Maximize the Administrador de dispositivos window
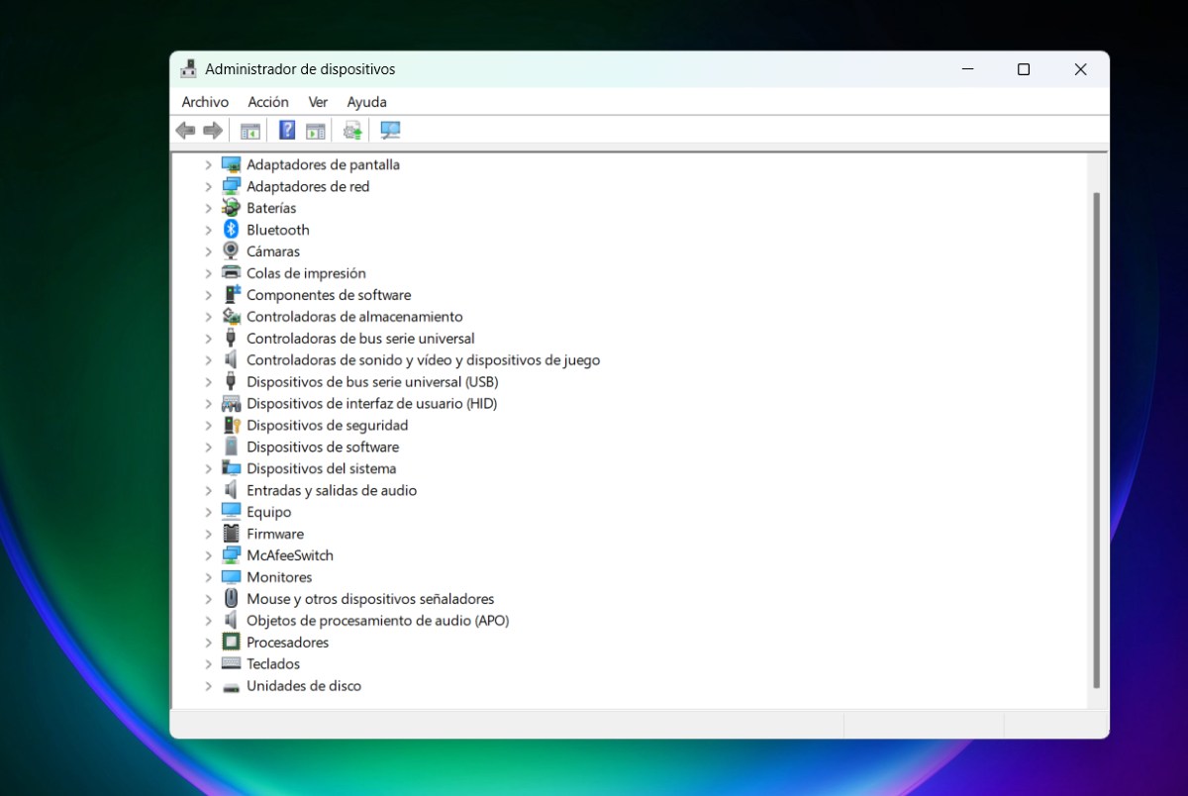The width and height of the screenshot is (1188, 796). pos(1024,69)
